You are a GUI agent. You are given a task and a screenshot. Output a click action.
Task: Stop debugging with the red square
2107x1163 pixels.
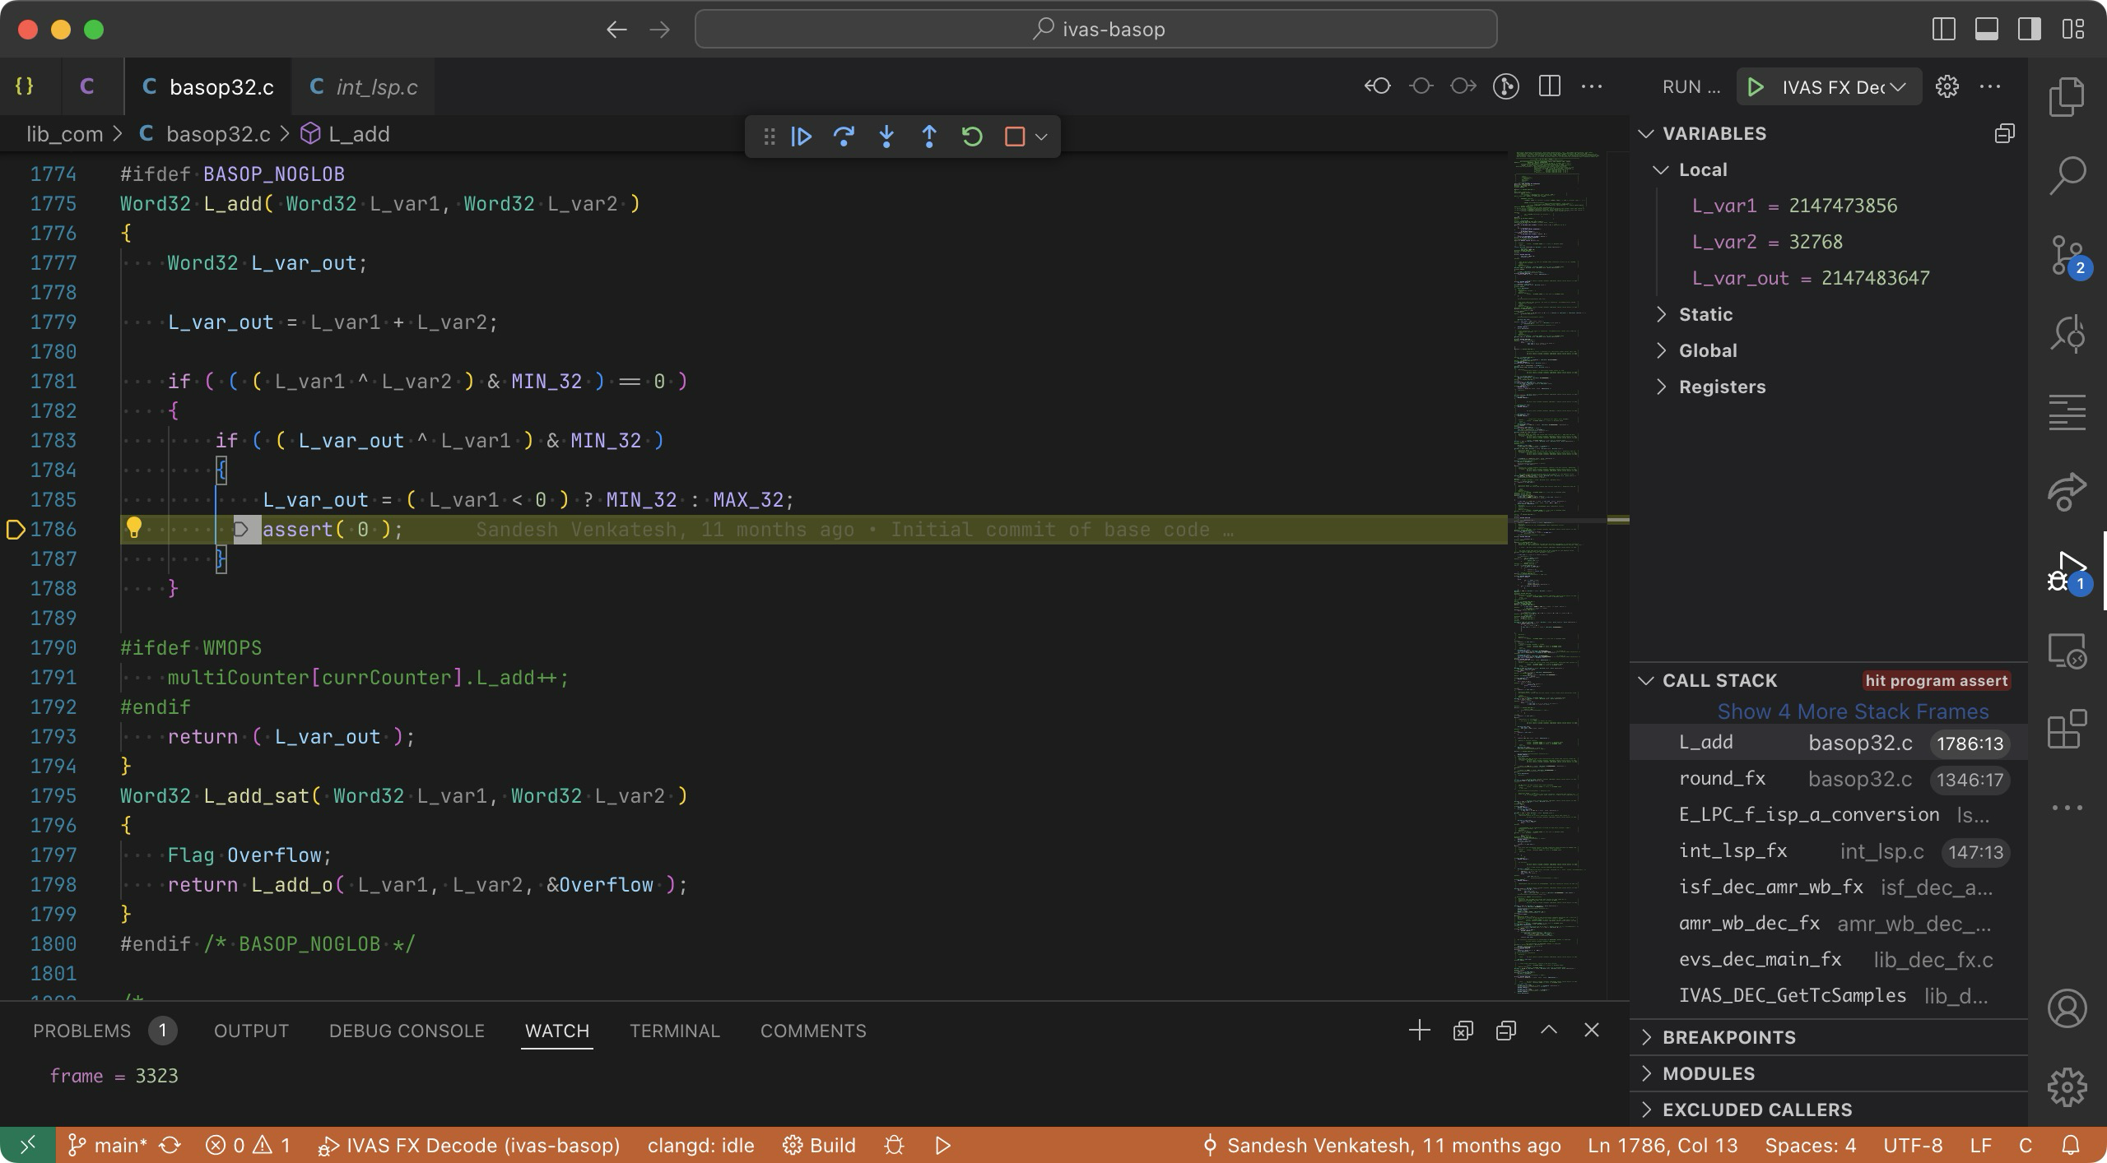click(1014, 137)
